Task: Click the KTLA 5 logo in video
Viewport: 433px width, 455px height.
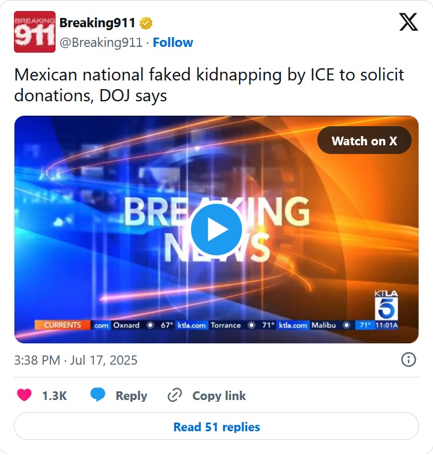Action: click(x=386, y=305)
